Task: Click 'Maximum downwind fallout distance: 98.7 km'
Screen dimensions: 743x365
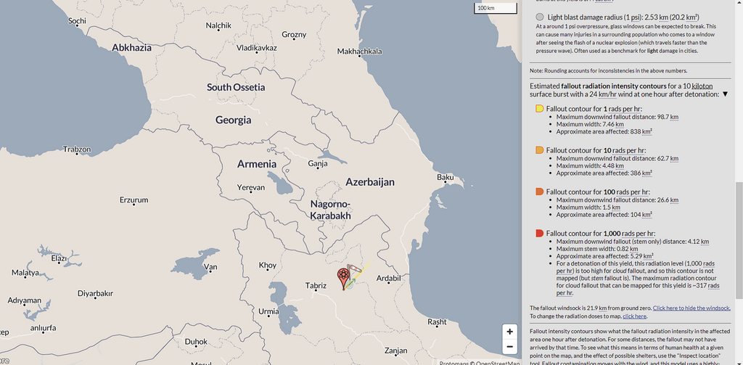Action: [617, 117]
